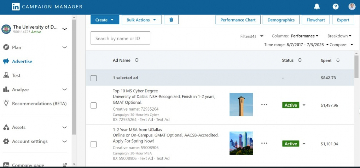Click the sidebar vertical scrollbar
Screen dimensions: 360x168
point(74,77)
